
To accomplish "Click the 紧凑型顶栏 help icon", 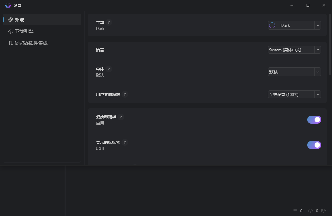I will click(120, 117).
